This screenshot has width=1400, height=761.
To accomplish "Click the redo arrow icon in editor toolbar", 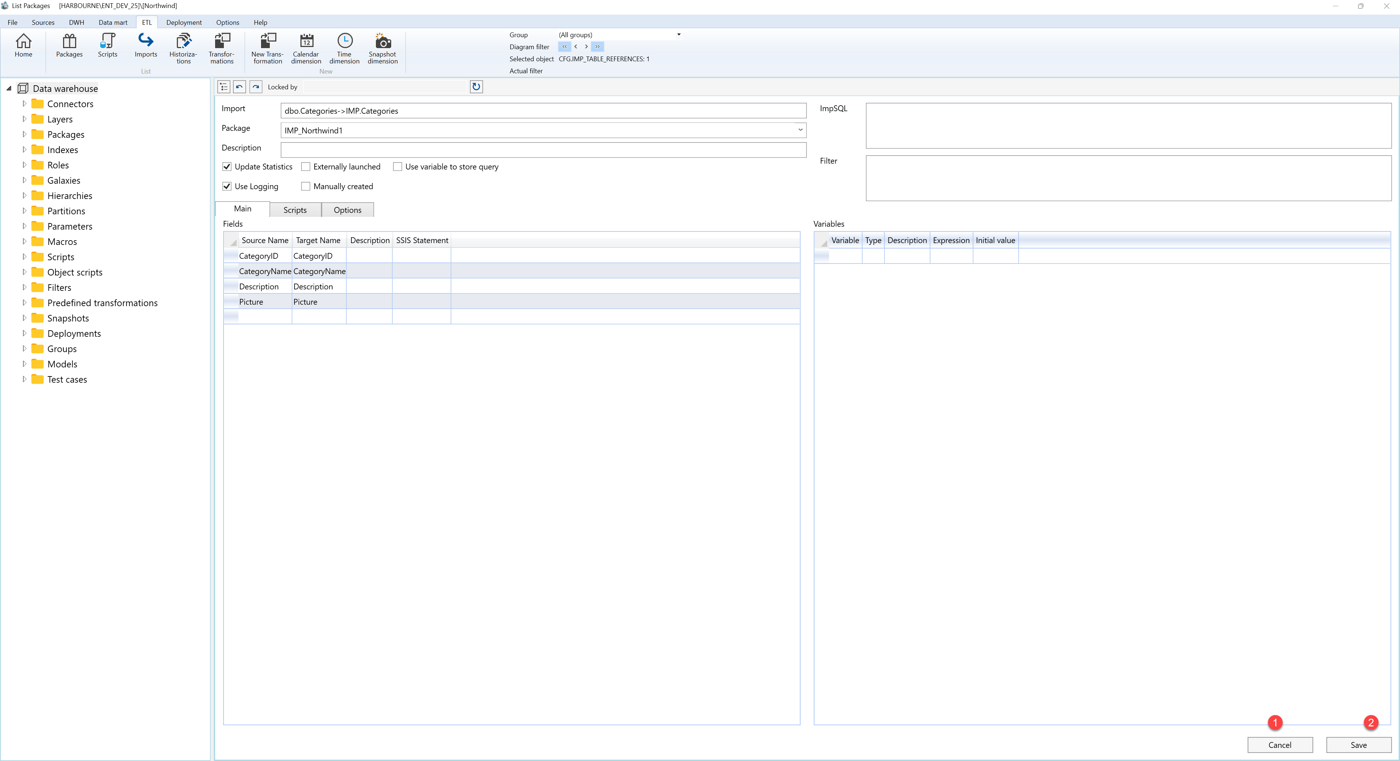I will point(256,87).
